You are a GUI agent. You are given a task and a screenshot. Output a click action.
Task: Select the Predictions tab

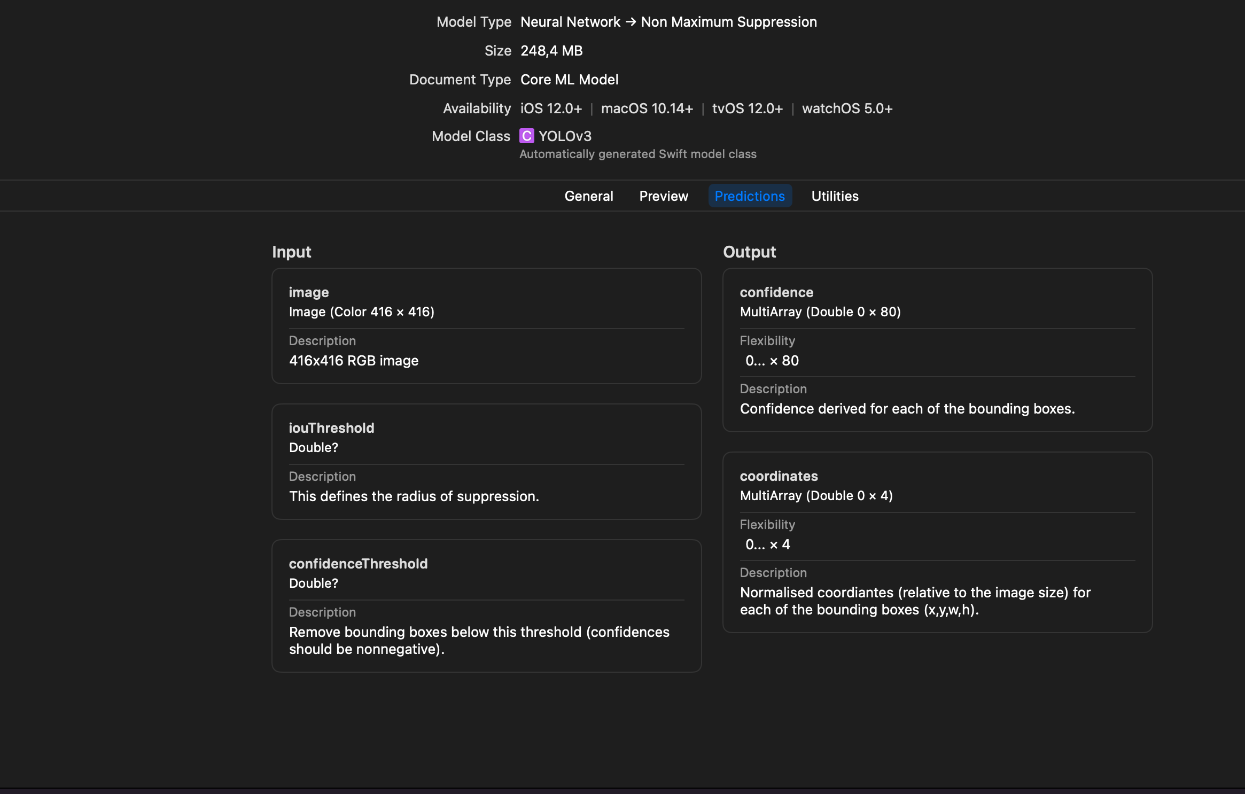(750, 196)
